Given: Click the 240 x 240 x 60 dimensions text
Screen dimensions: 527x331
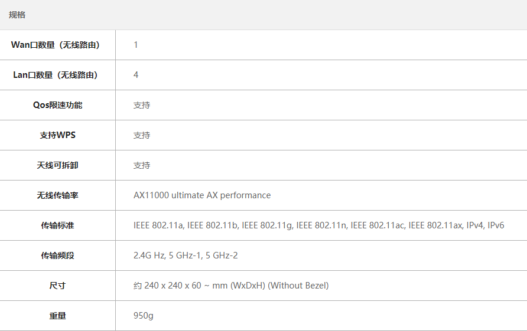Looking at the screenshot, I should [x=173, y=286].
